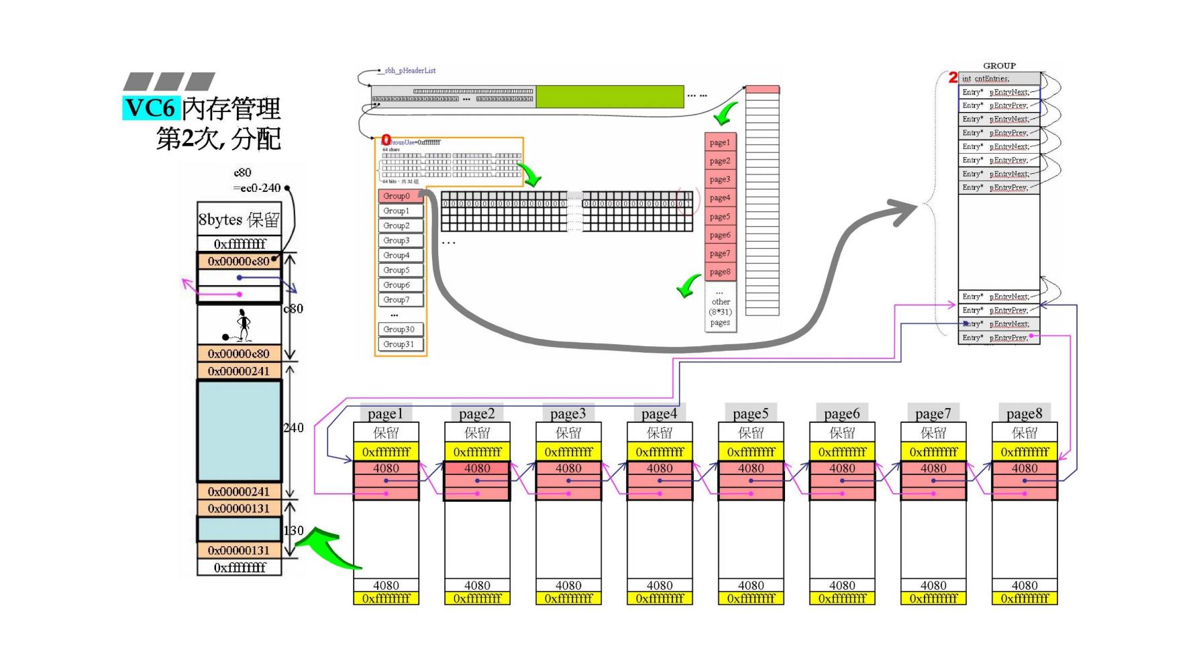Click the green block in the header list
This screenshot has width=1193, height=671.
click(610, 97)
